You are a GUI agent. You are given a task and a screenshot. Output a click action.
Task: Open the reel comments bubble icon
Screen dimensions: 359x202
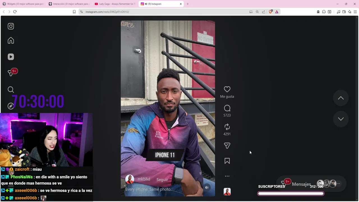[227, 108]
